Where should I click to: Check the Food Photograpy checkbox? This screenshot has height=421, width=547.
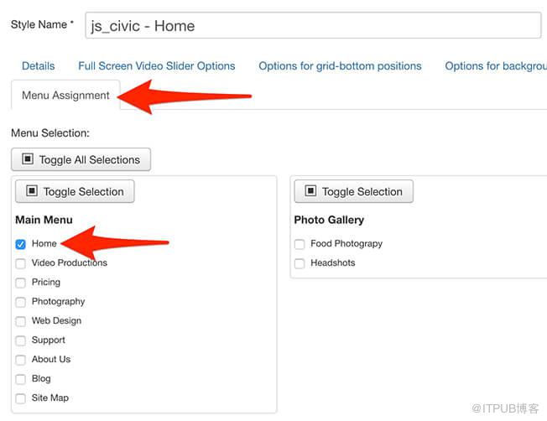(x=300, y=244)
